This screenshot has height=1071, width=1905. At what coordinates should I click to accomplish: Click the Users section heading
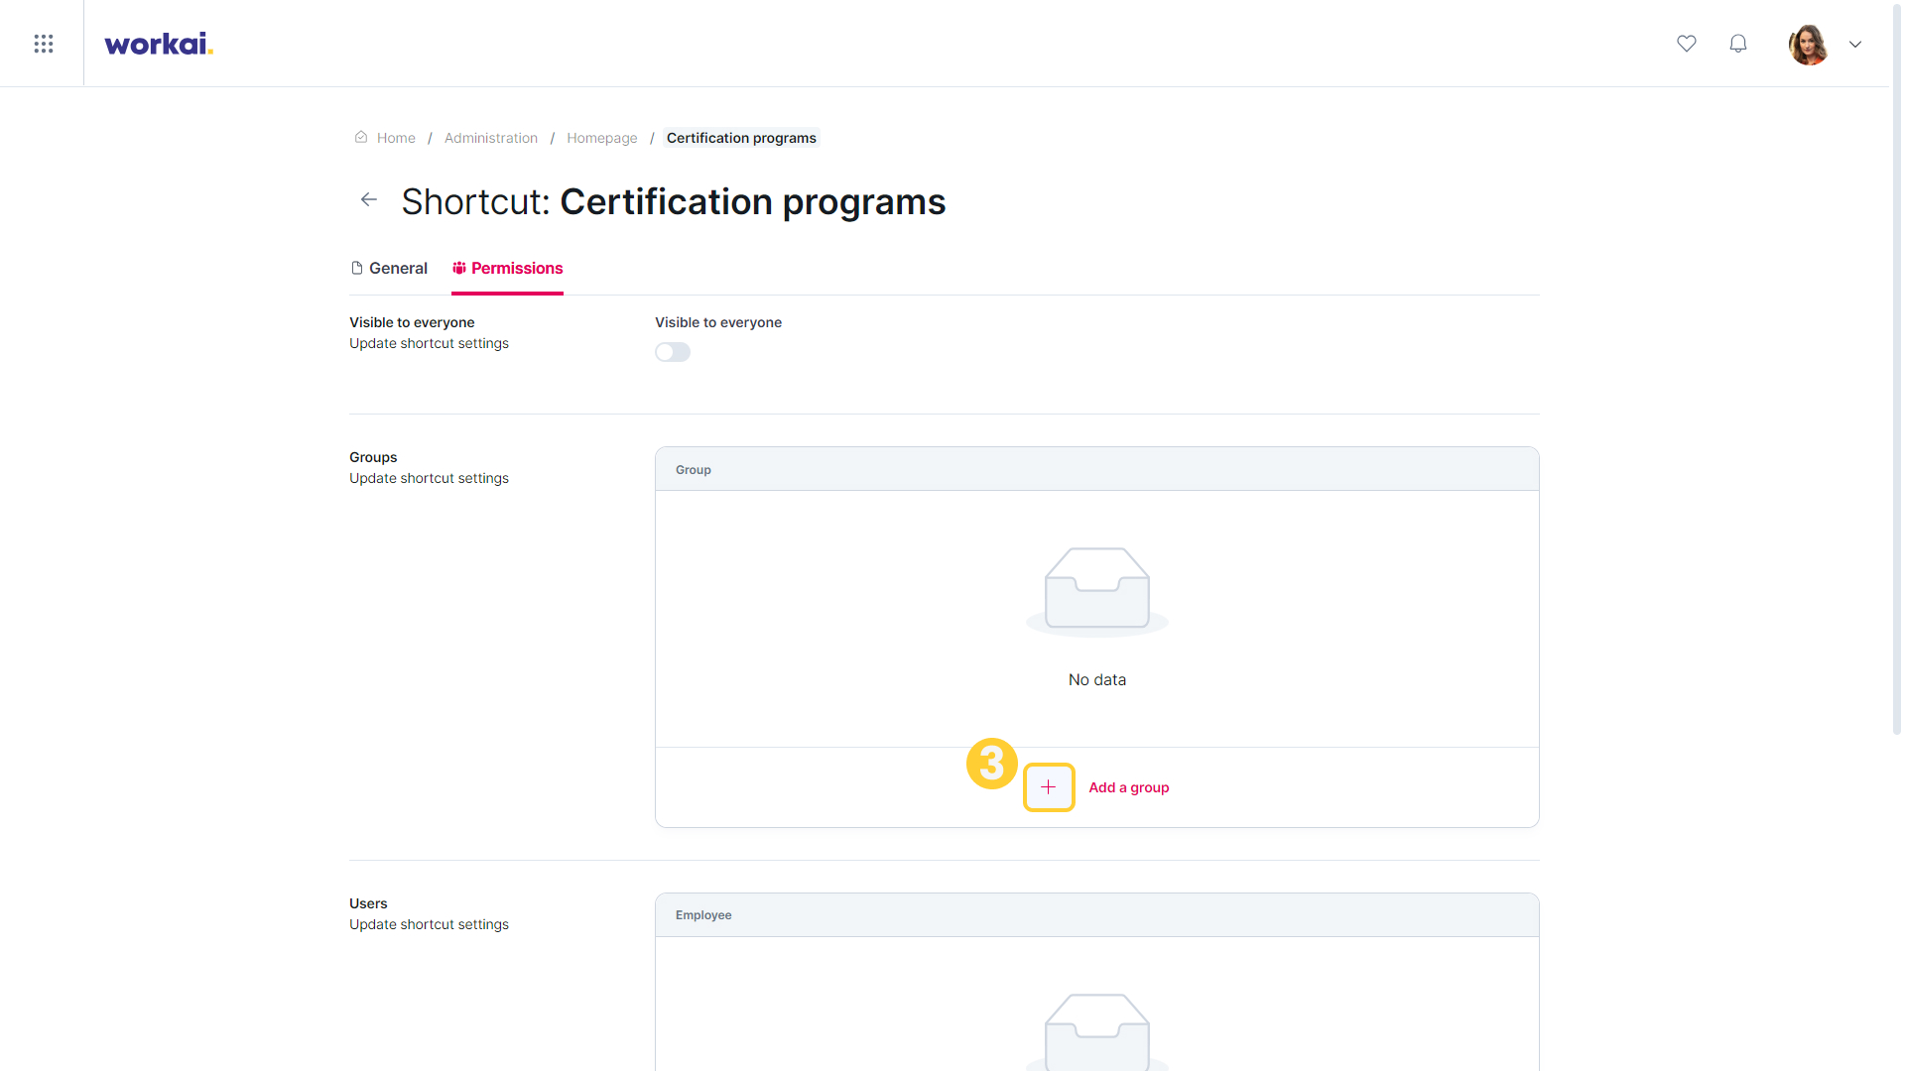[x=368, y=903]
